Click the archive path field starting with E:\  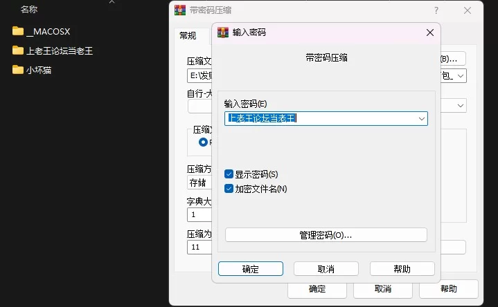pos(199,76)
